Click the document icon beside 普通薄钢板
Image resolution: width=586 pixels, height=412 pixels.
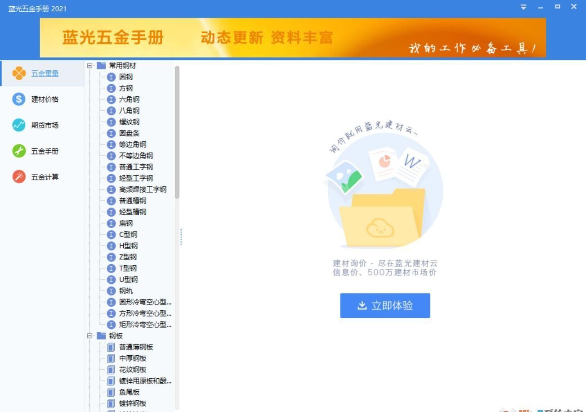[x=111, y=347]
